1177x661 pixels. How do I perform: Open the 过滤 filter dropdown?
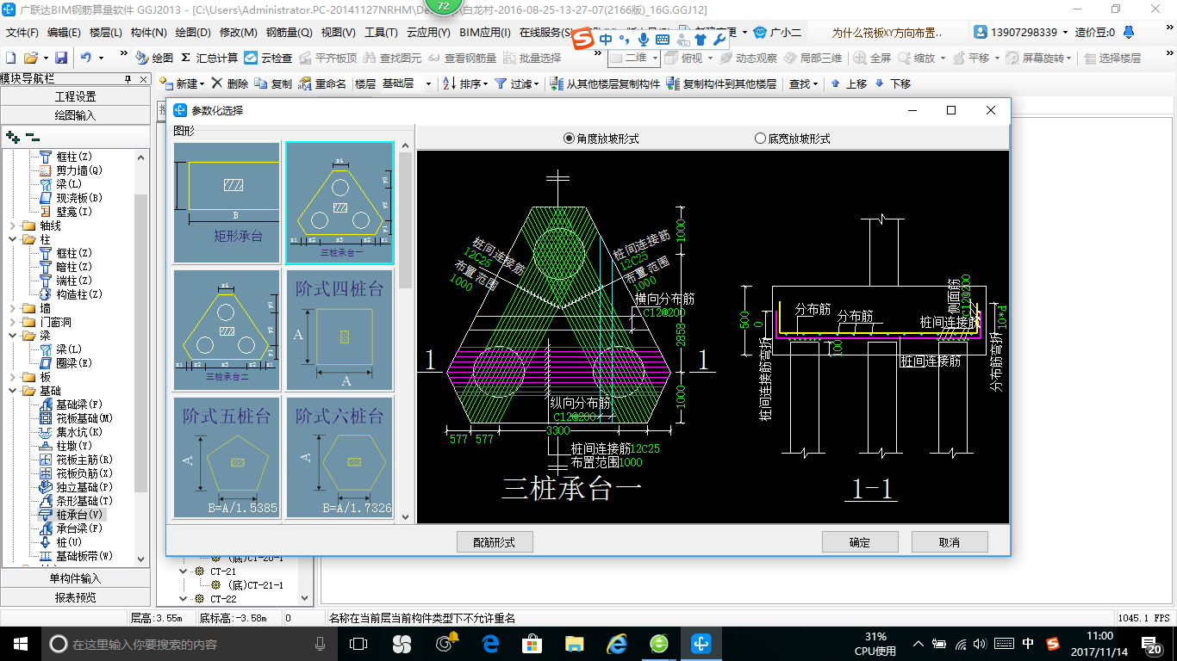coord(537,83)
